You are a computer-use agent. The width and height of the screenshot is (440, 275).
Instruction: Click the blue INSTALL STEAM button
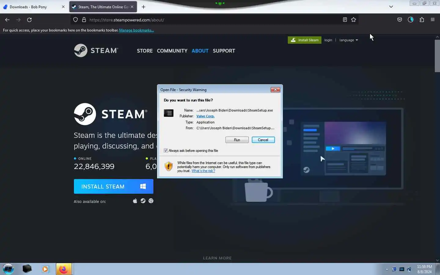[113, 186]
